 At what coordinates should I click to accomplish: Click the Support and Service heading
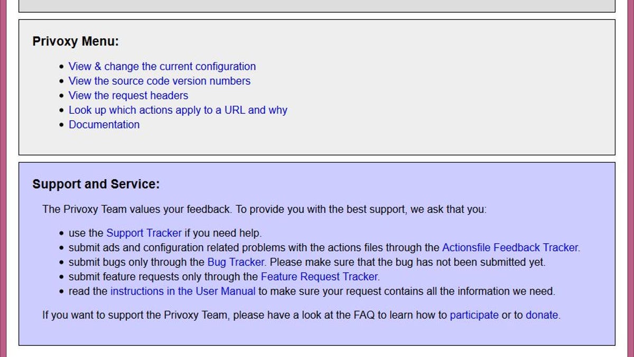[96, 184]
